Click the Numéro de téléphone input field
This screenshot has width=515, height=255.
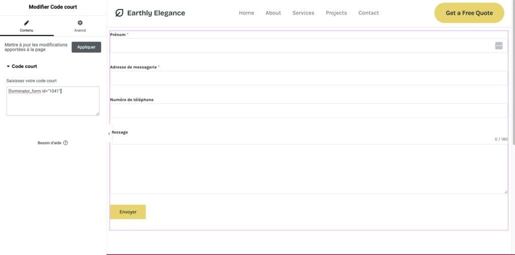coord(308,111)
